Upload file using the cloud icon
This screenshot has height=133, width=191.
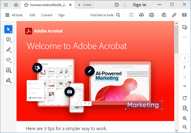pos(141,15)
